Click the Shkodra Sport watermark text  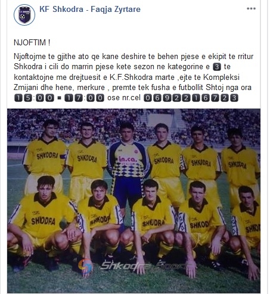pos(144,265)
